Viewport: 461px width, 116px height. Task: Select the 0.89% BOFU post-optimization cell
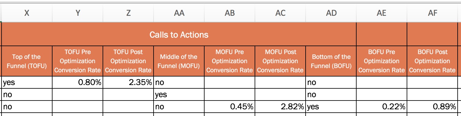click(432, 107)
